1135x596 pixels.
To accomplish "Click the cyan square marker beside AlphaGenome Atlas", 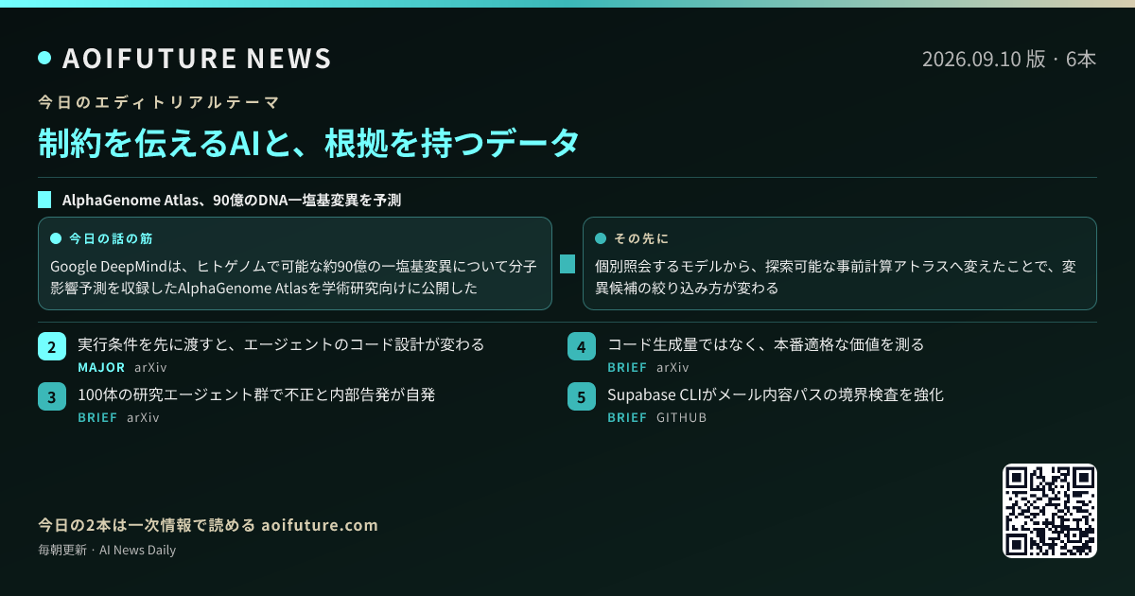I will click(x=44, y=200).
